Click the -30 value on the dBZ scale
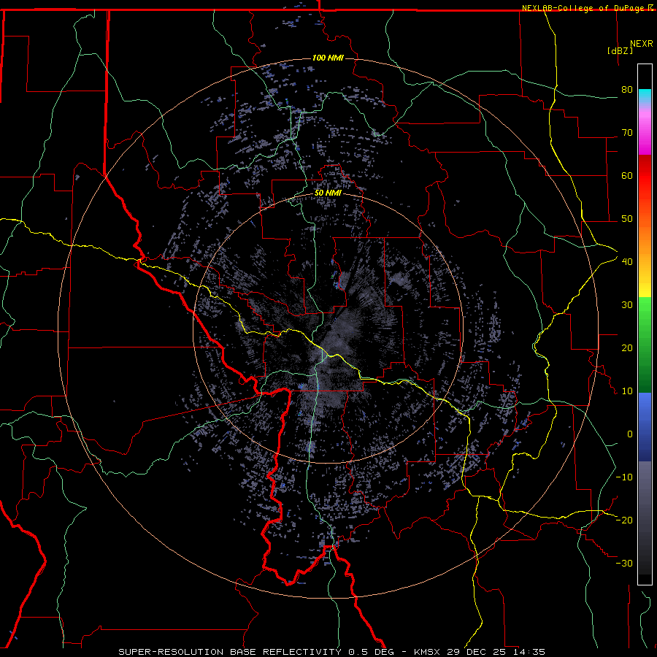The width and height of the screenshot is (657, 657). click(624, 564)
